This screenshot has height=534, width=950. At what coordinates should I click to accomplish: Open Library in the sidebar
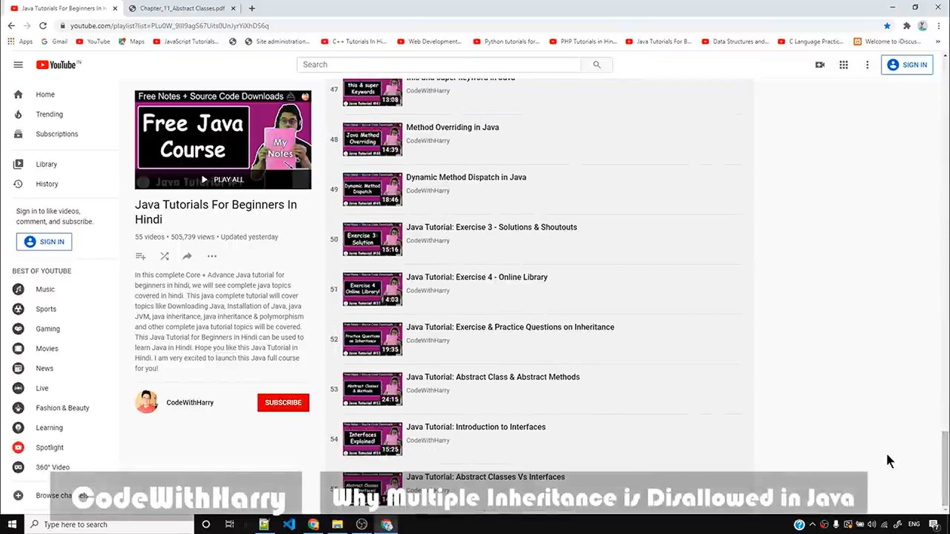click(x=46, y=164)
